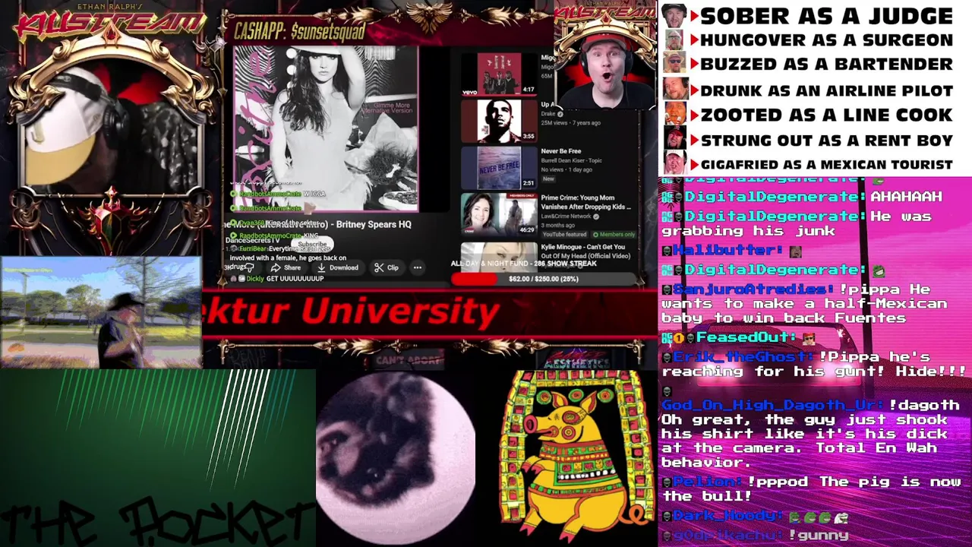Click the Share arrow icon under the video
This screenshot has height=547, width=972.
click(x=276, y=267)
